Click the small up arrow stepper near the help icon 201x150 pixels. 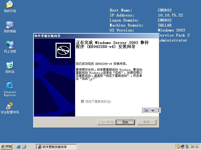coord(159,109)
